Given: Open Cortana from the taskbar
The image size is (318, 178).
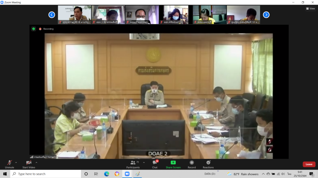Looking at the screenshot, I should [x=86, y=174].
